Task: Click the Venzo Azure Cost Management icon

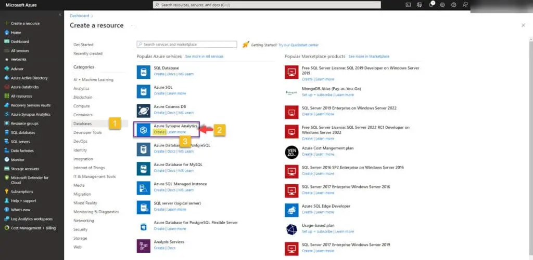Action: coord(291,152)
